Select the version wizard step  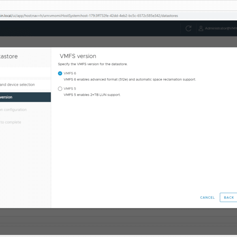(x=26, y=97)
